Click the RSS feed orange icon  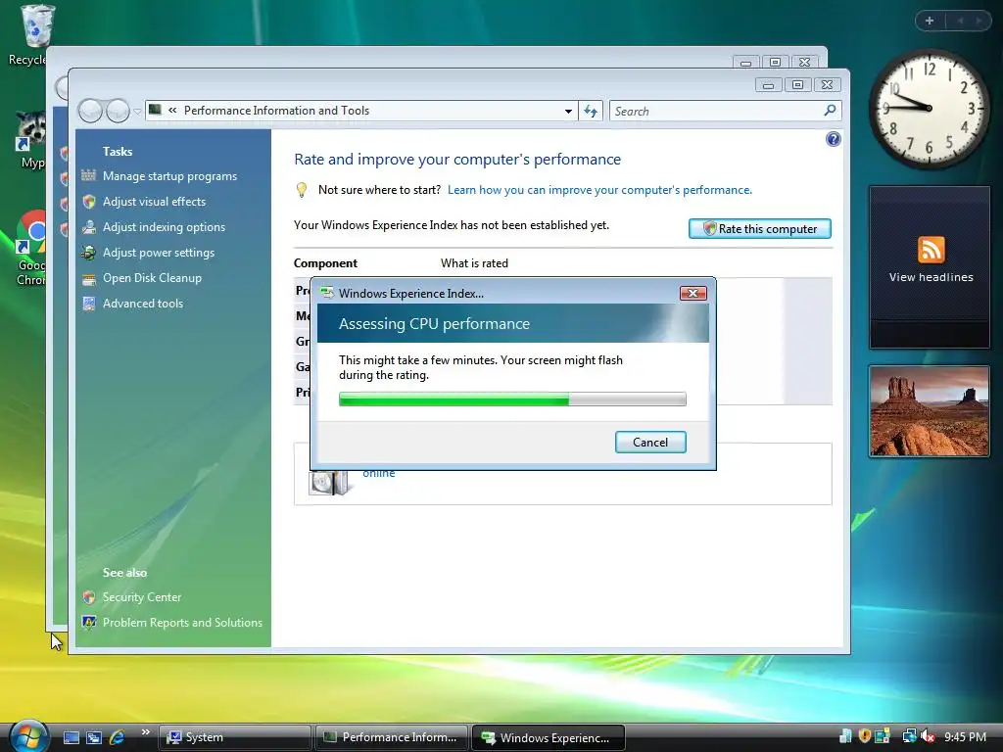tap(931, 250)
